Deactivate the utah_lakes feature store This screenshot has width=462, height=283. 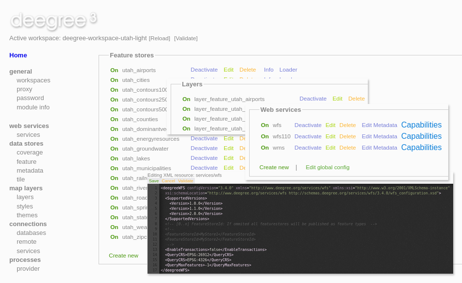tap(204, 158)
